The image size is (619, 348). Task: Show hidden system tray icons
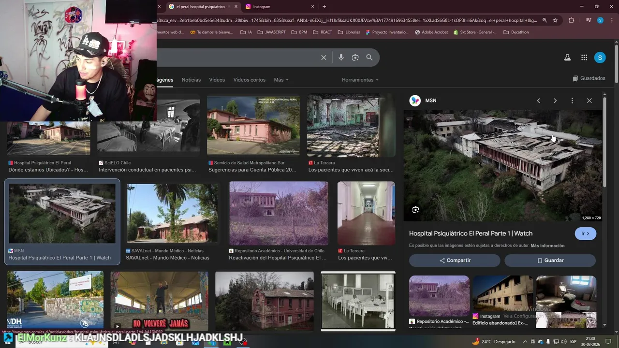pyautogui.click(x=525, y=342)
